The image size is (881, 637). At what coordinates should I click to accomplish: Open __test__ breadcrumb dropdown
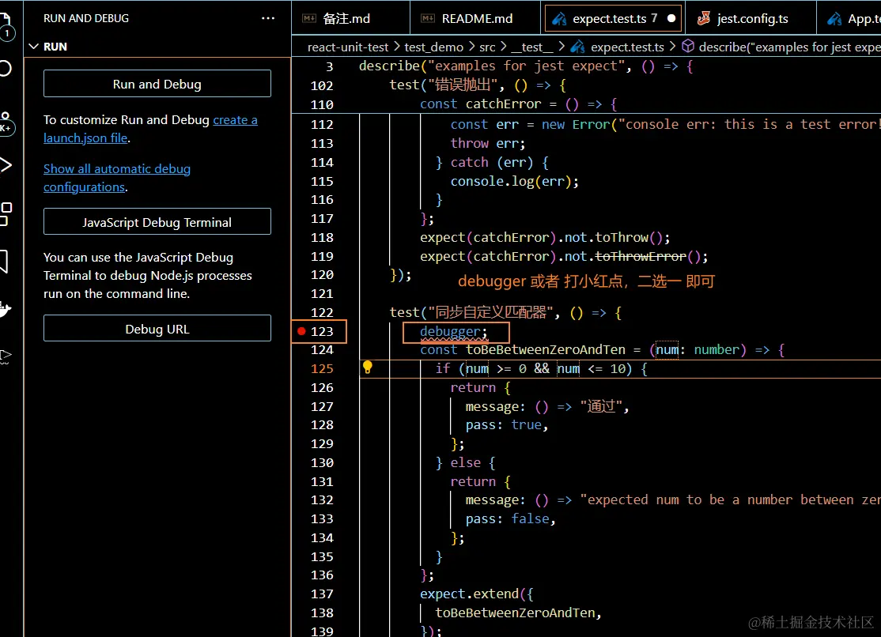[x=532, y=47]
